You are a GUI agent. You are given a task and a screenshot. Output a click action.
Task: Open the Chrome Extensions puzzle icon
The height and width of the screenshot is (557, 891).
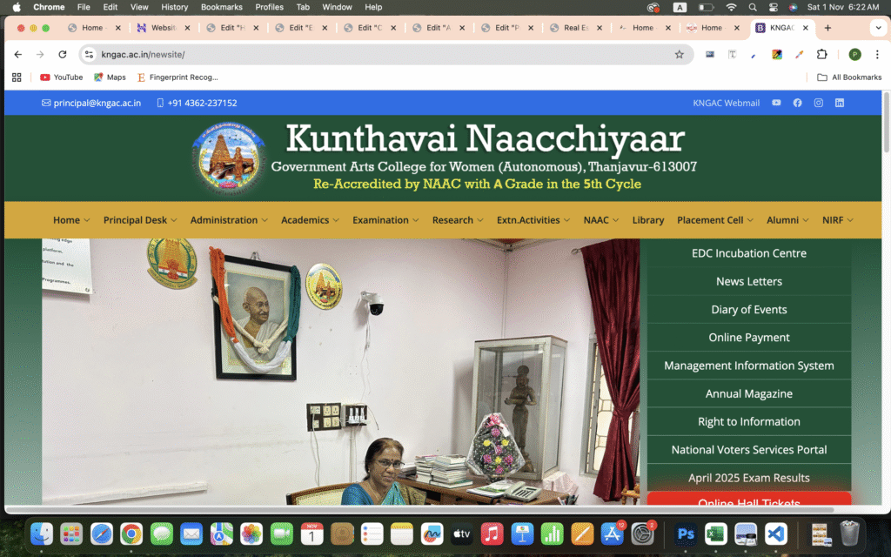pos(821,54)
